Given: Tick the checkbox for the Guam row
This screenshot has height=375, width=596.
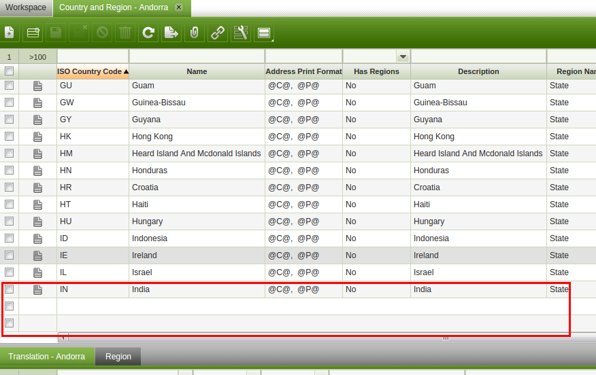Looking at the screenshot, I should click(10, 86).
